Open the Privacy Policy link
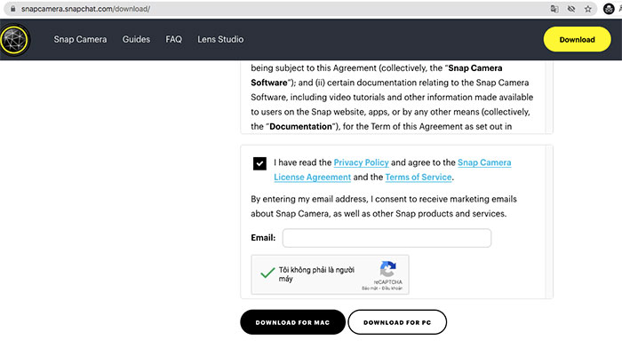Viewport: 622px width, 356px height. [361, 162]
